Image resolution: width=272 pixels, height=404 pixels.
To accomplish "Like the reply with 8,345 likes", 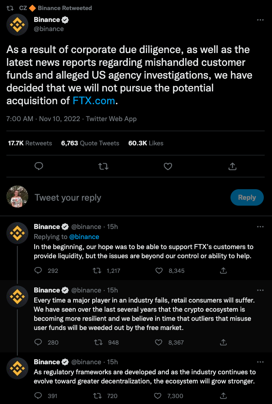I will point(159,271).
